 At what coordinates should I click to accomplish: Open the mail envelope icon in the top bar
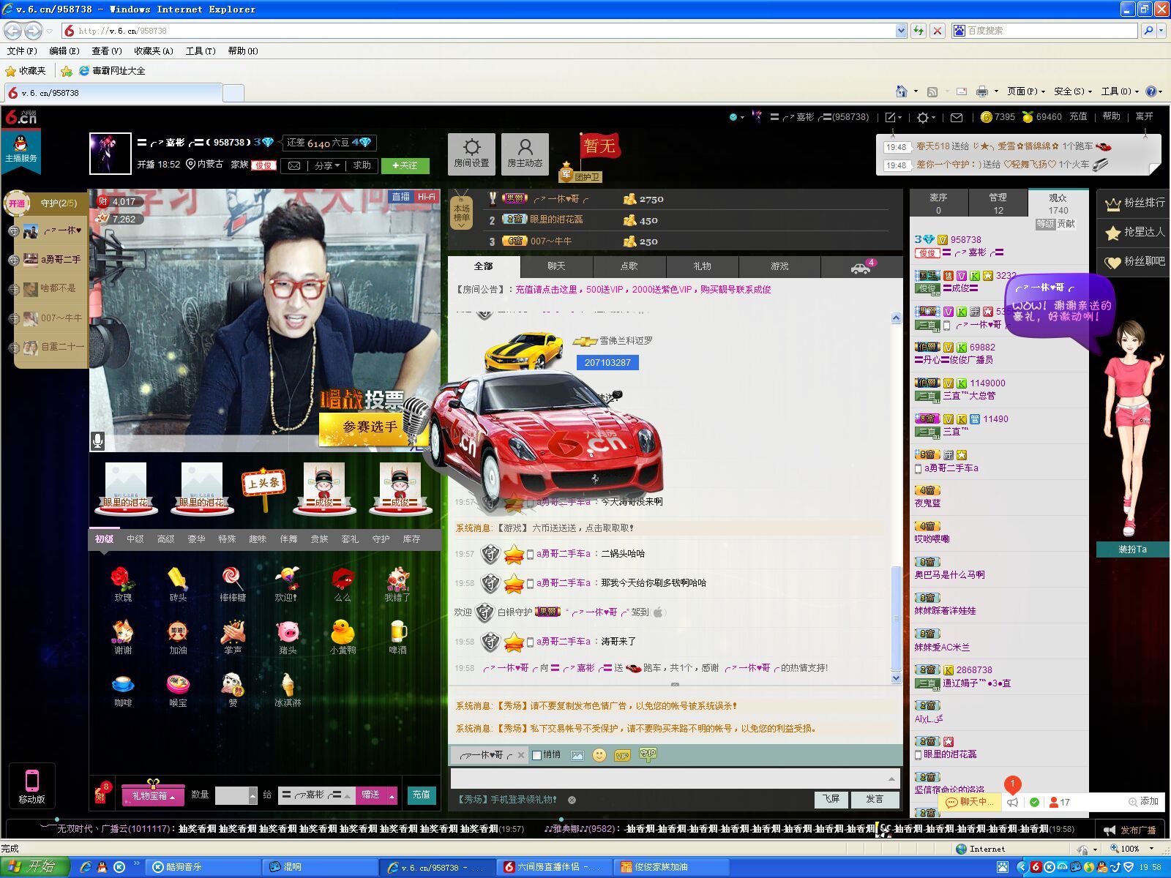click(957, 117)
